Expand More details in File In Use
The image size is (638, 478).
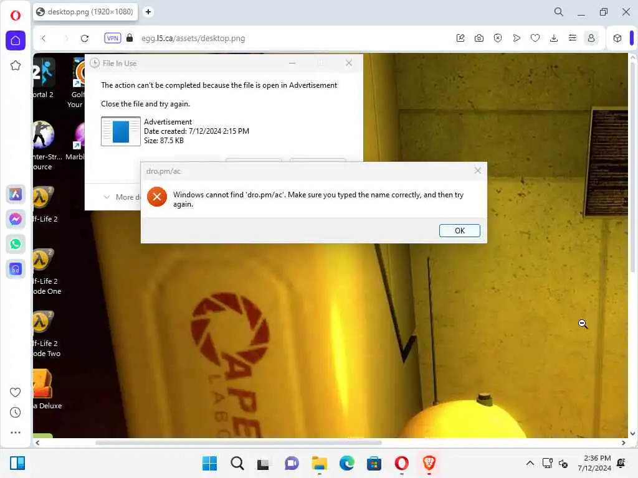tap(121, 197)
